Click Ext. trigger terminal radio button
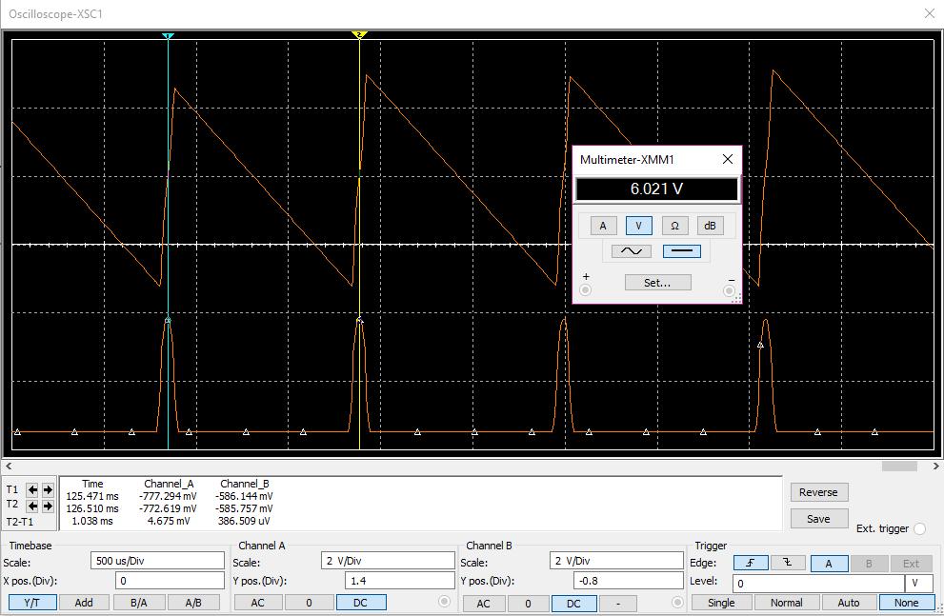The width and height of the screenshot is (944, 616). click(919, 528)
